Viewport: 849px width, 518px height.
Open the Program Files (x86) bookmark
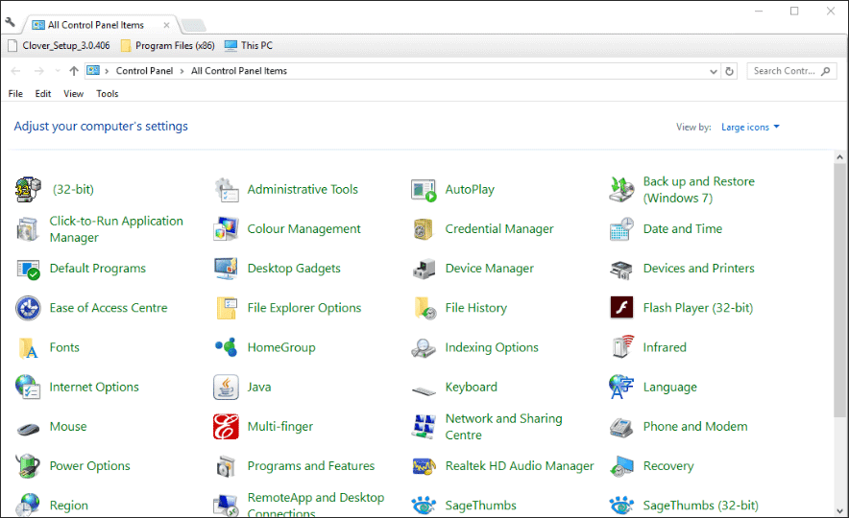tap(168, 45)
